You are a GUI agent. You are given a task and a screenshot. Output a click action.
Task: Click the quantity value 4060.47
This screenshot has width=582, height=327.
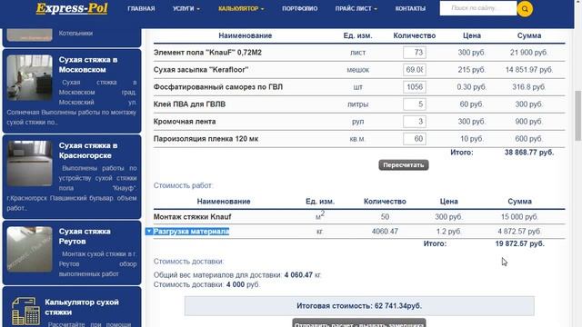[x=385, y=232]
